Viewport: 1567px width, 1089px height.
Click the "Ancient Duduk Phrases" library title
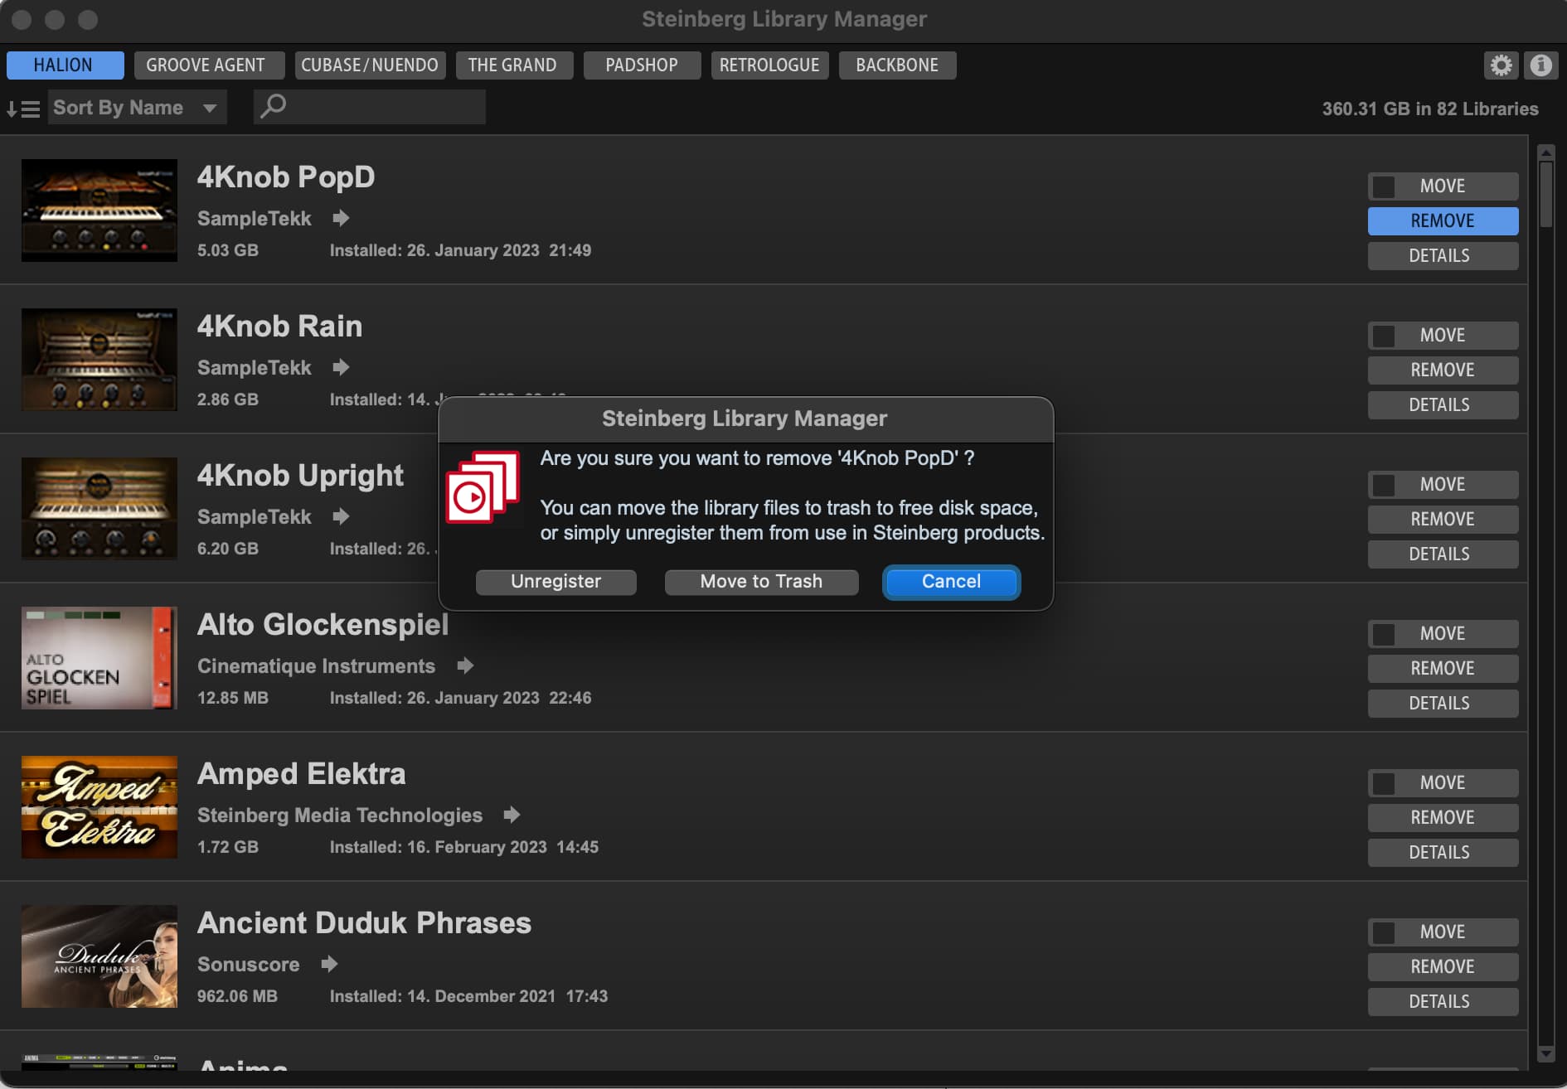364,923
